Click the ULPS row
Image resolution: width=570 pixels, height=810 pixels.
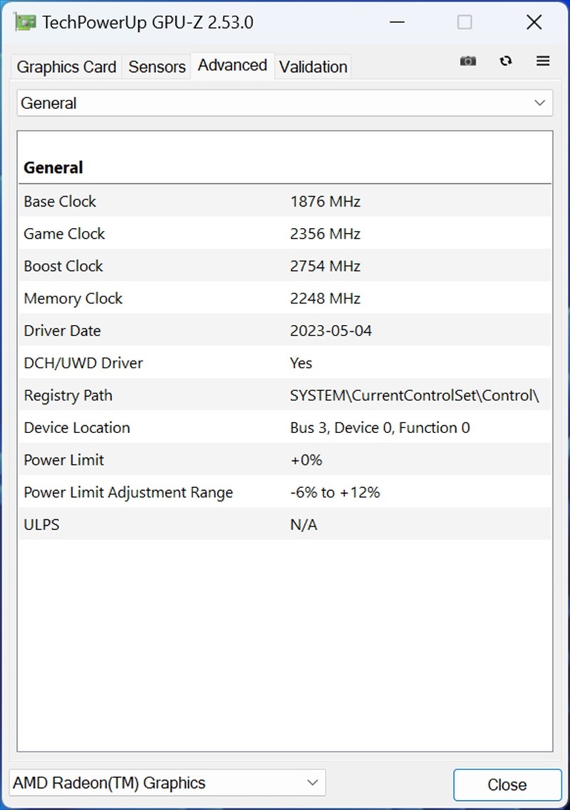tap(284, 525)
